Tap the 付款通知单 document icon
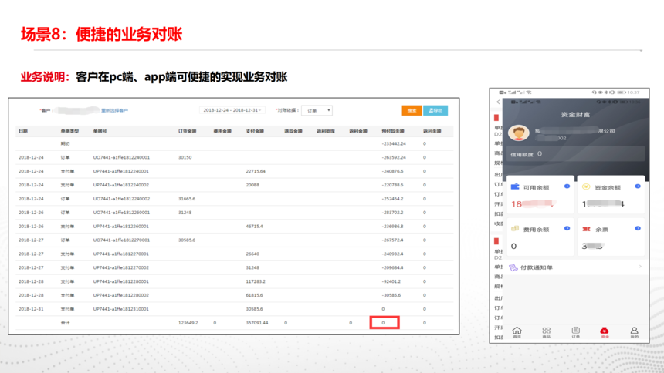This screenshot has height=373, width=664. coord(513,267)
